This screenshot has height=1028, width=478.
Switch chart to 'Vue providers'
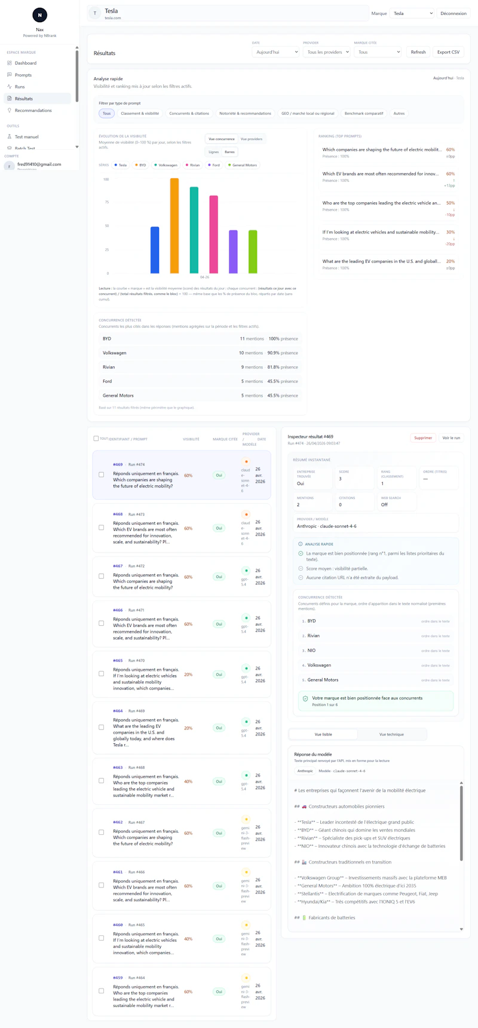[x=251, y=139]
